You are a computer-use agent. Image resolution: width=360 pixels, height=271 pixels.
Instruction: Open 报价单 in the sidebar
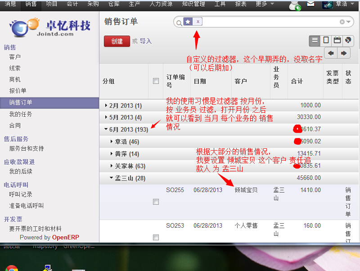point(18,91)
